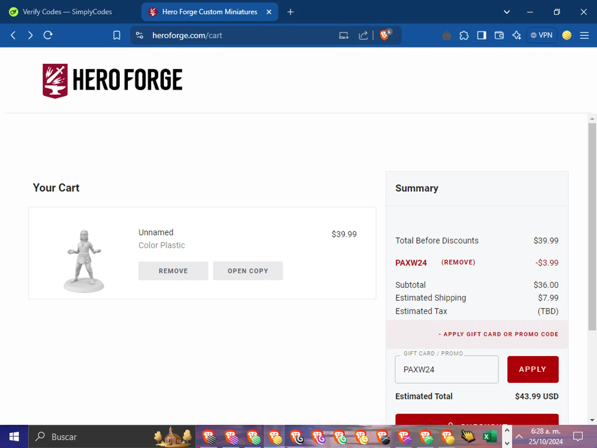Click the page scrollbar up arrow
Screen dimensions: 597x448
[592, 118]
